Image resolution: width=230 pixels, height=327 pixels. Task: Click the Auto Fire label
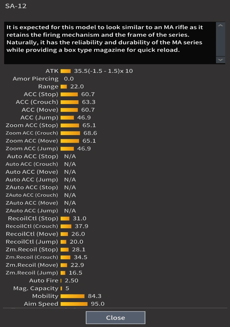pos(44,281)
